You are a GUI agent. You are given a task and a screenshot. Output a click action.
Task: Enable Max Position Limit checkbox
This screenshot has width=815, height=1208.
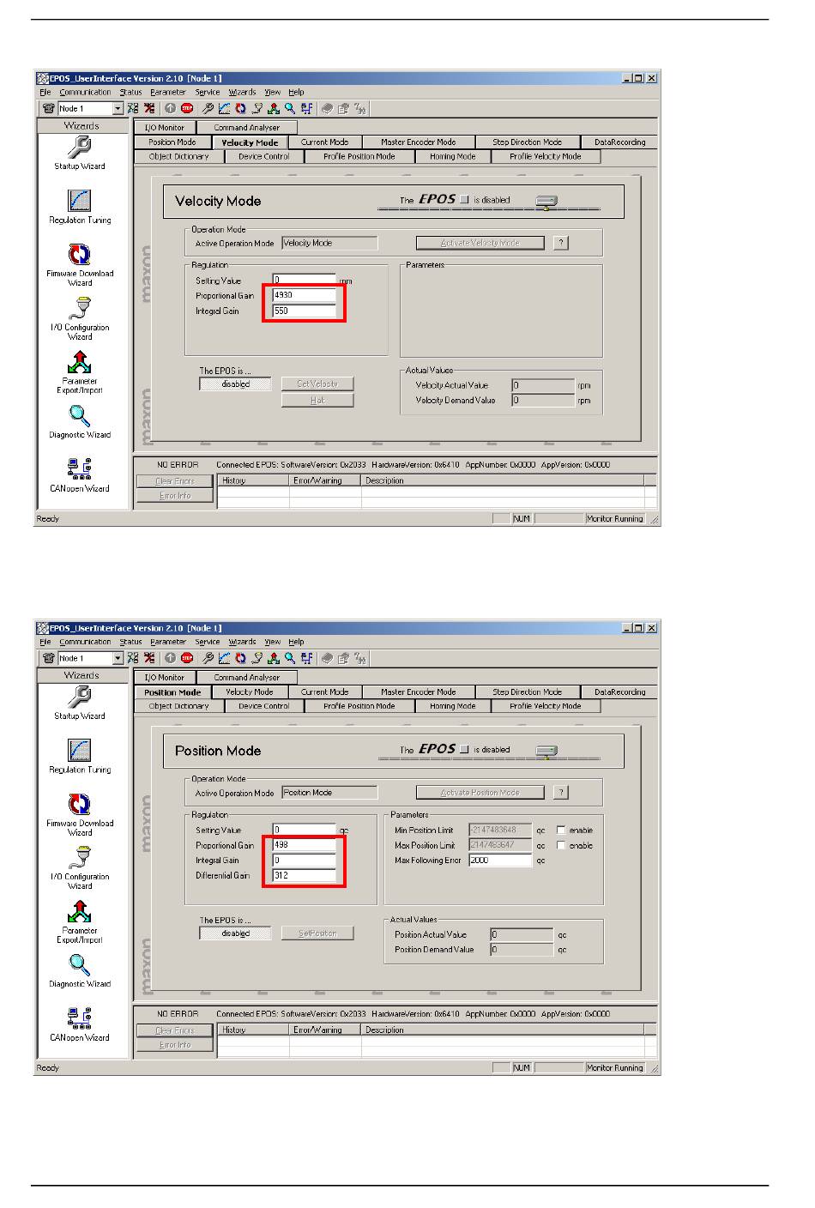tap(561, 845)
